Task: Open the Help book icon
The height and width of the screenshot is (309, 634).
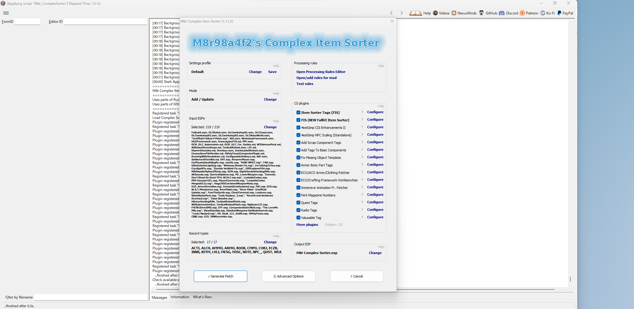Action: point(416,13)
